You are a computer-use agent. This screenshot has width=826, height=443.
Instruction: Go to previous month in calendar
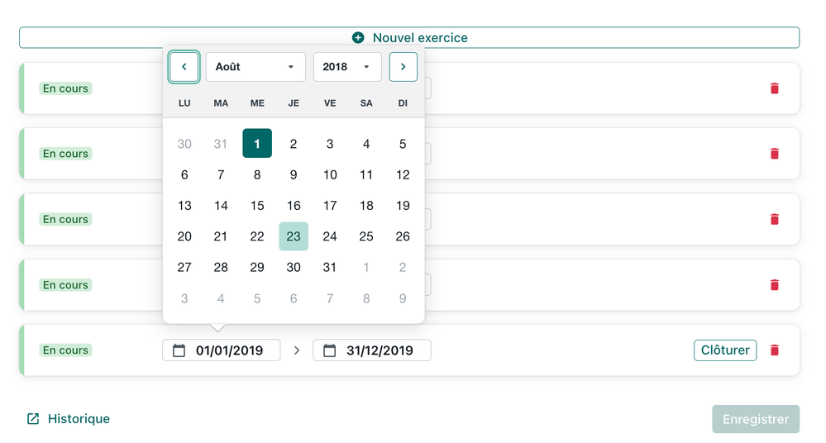(184, 67)
